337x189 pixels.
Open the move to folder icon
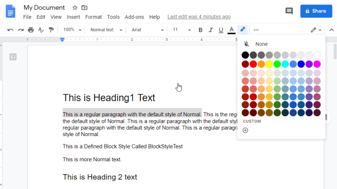pyautogui.click(x=84, y=8)
